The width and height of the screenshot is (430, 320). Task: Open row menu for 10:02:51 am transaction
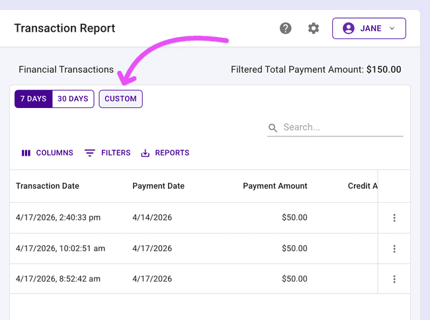click(x=394, y=248)
